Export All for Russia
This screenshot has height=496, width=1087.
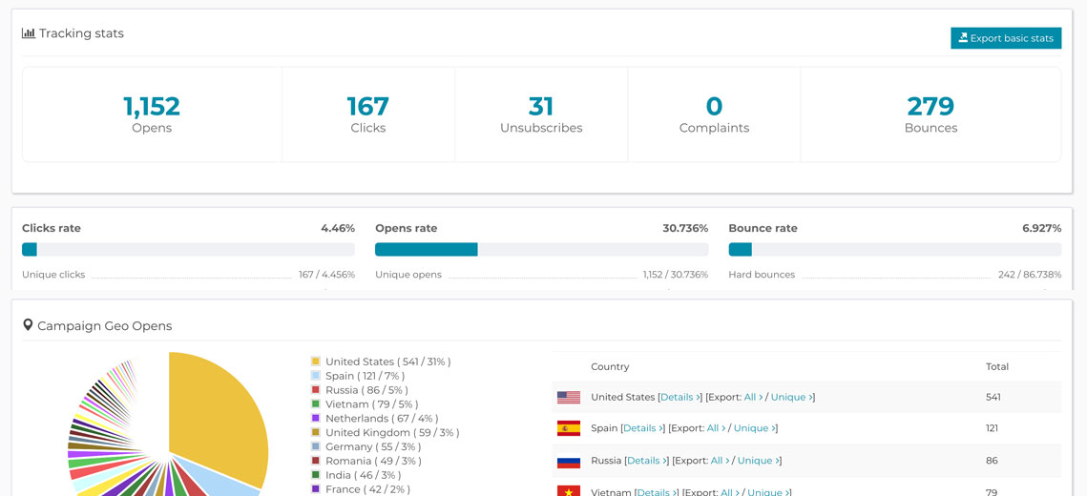coord(721,460)
